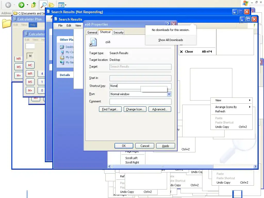Viewport: 264px width, 198px height.
Task: Click the green Forward arrow in Explorer toolbar
Action: pos(21,5)
